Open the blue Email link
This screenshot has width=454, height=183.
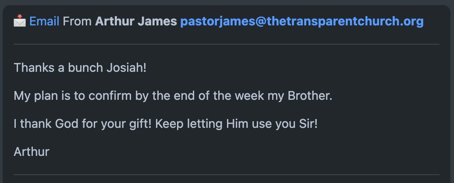[x=44, y=21]
